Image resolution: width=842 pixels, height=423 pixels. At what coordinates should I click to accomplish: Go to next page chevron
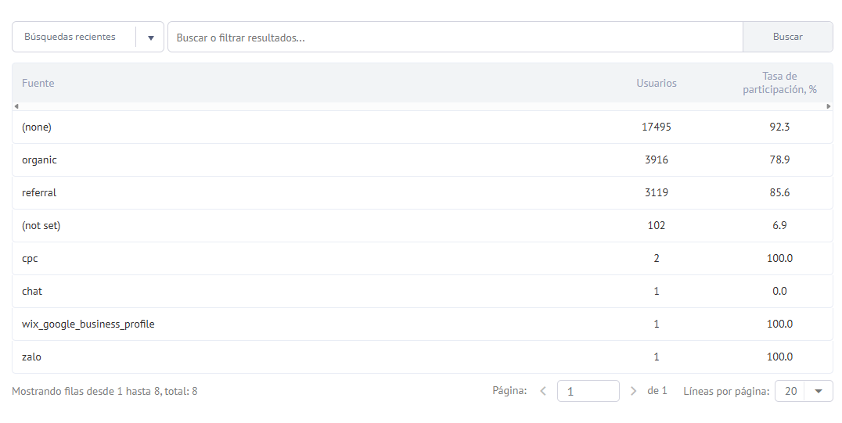tap(633, 391)
